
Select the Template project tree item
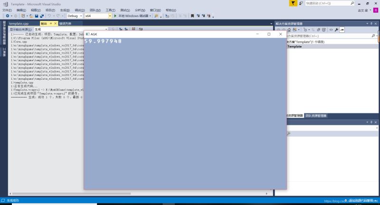[294, 47]
